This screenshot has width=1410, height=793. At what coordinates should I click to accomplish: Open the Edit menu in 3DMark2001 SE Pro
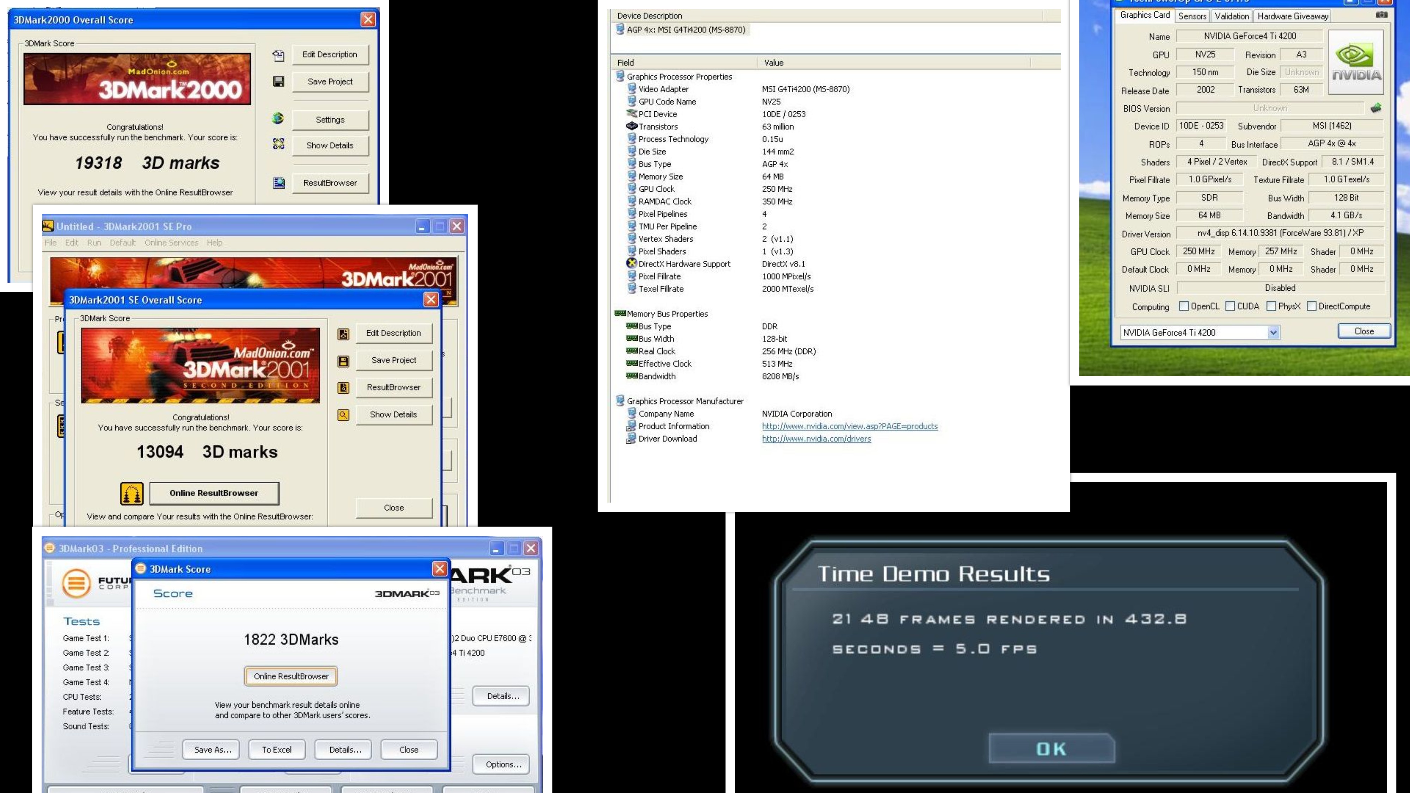(72, 242)
